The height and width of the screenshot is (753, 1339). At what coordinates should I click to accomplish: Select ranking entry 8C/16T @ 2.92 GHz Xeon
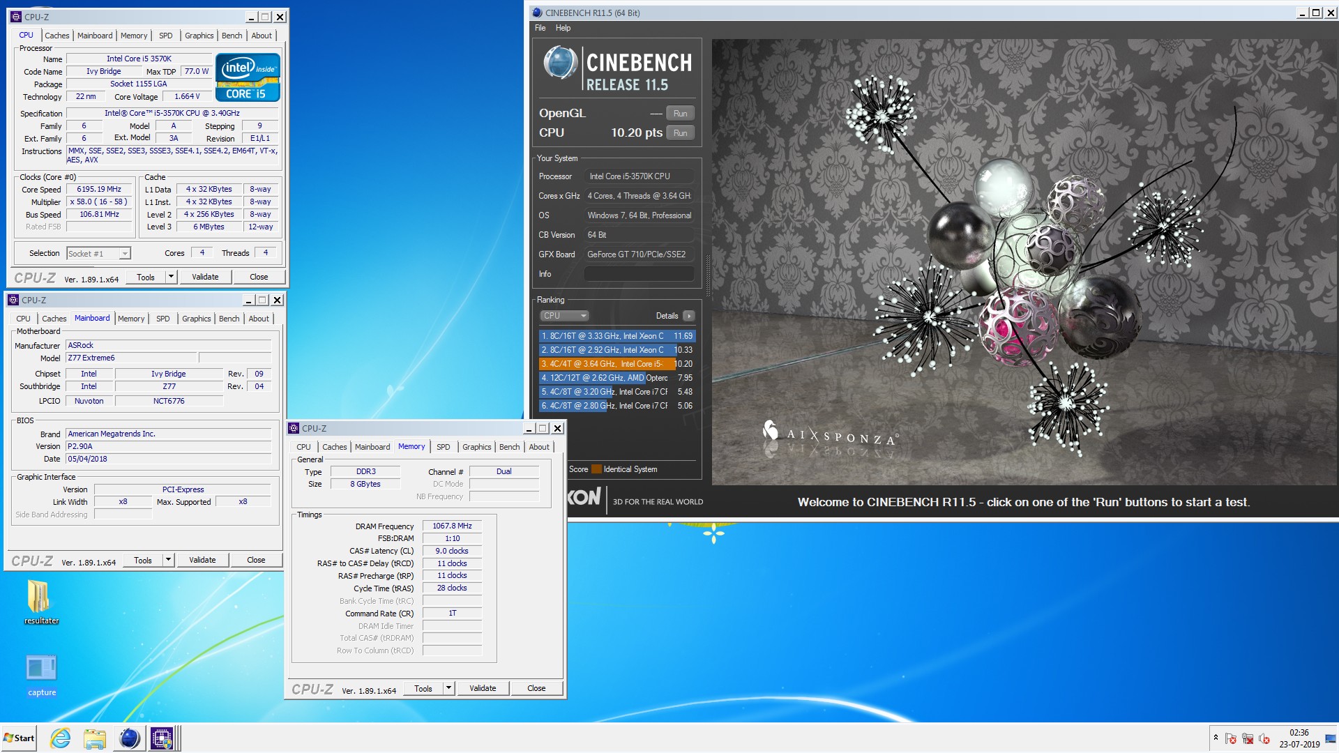click(616, 350)
